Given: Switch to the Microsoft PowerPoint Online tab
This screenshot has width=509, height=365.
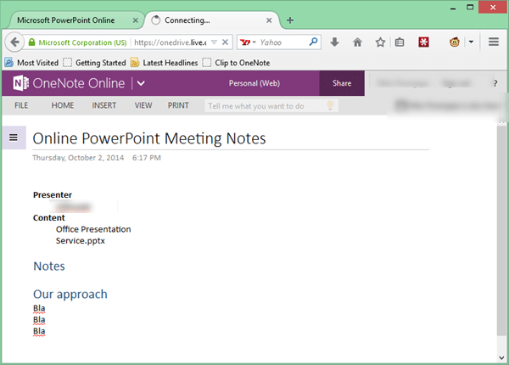Looking at the screenshot, I should pyautogui.click(x=70, y=20).
